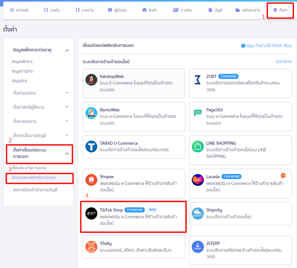Click the box icon of สินค้า

point(144,10)
